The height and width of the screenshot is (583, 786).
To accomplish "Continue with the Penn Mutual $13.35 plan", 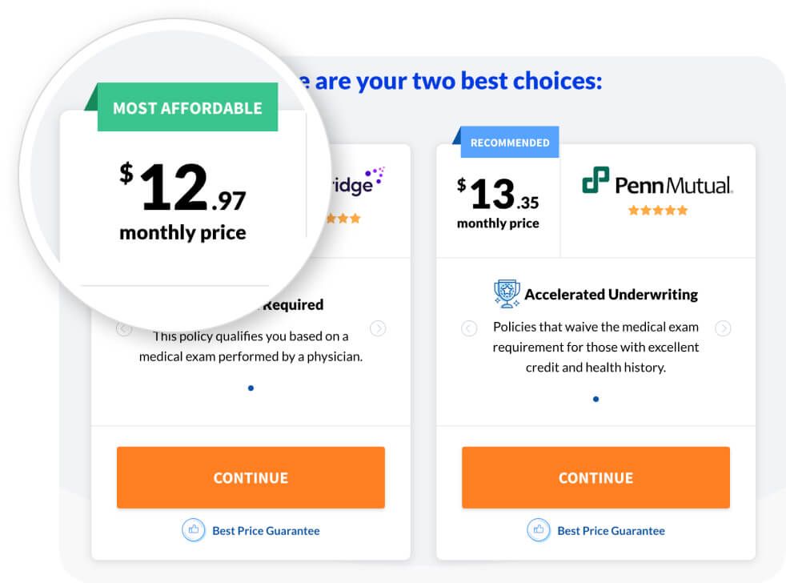I will [x=596, y=477].
